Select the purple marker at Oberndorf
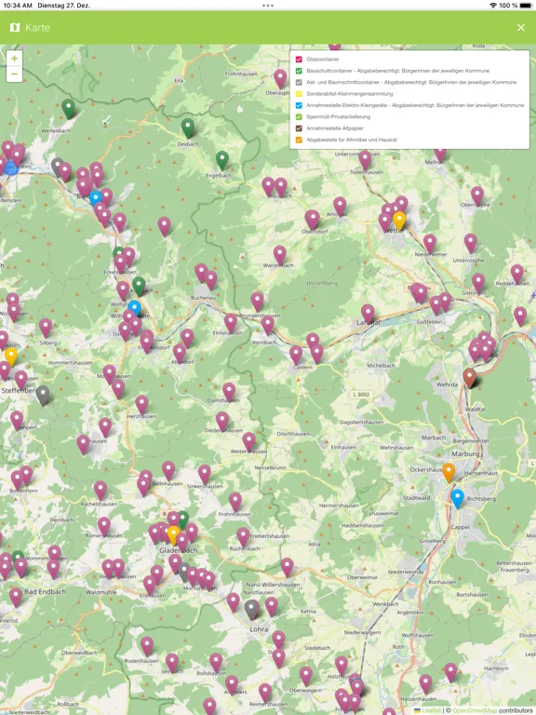 tap(313, 220)
